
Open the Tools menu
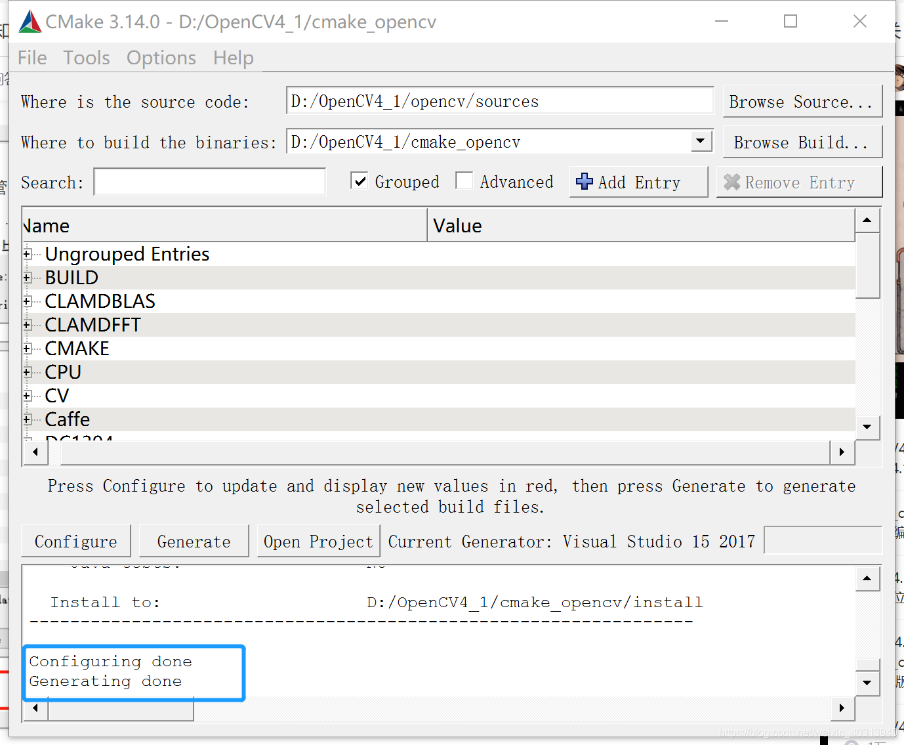[87, 58]
